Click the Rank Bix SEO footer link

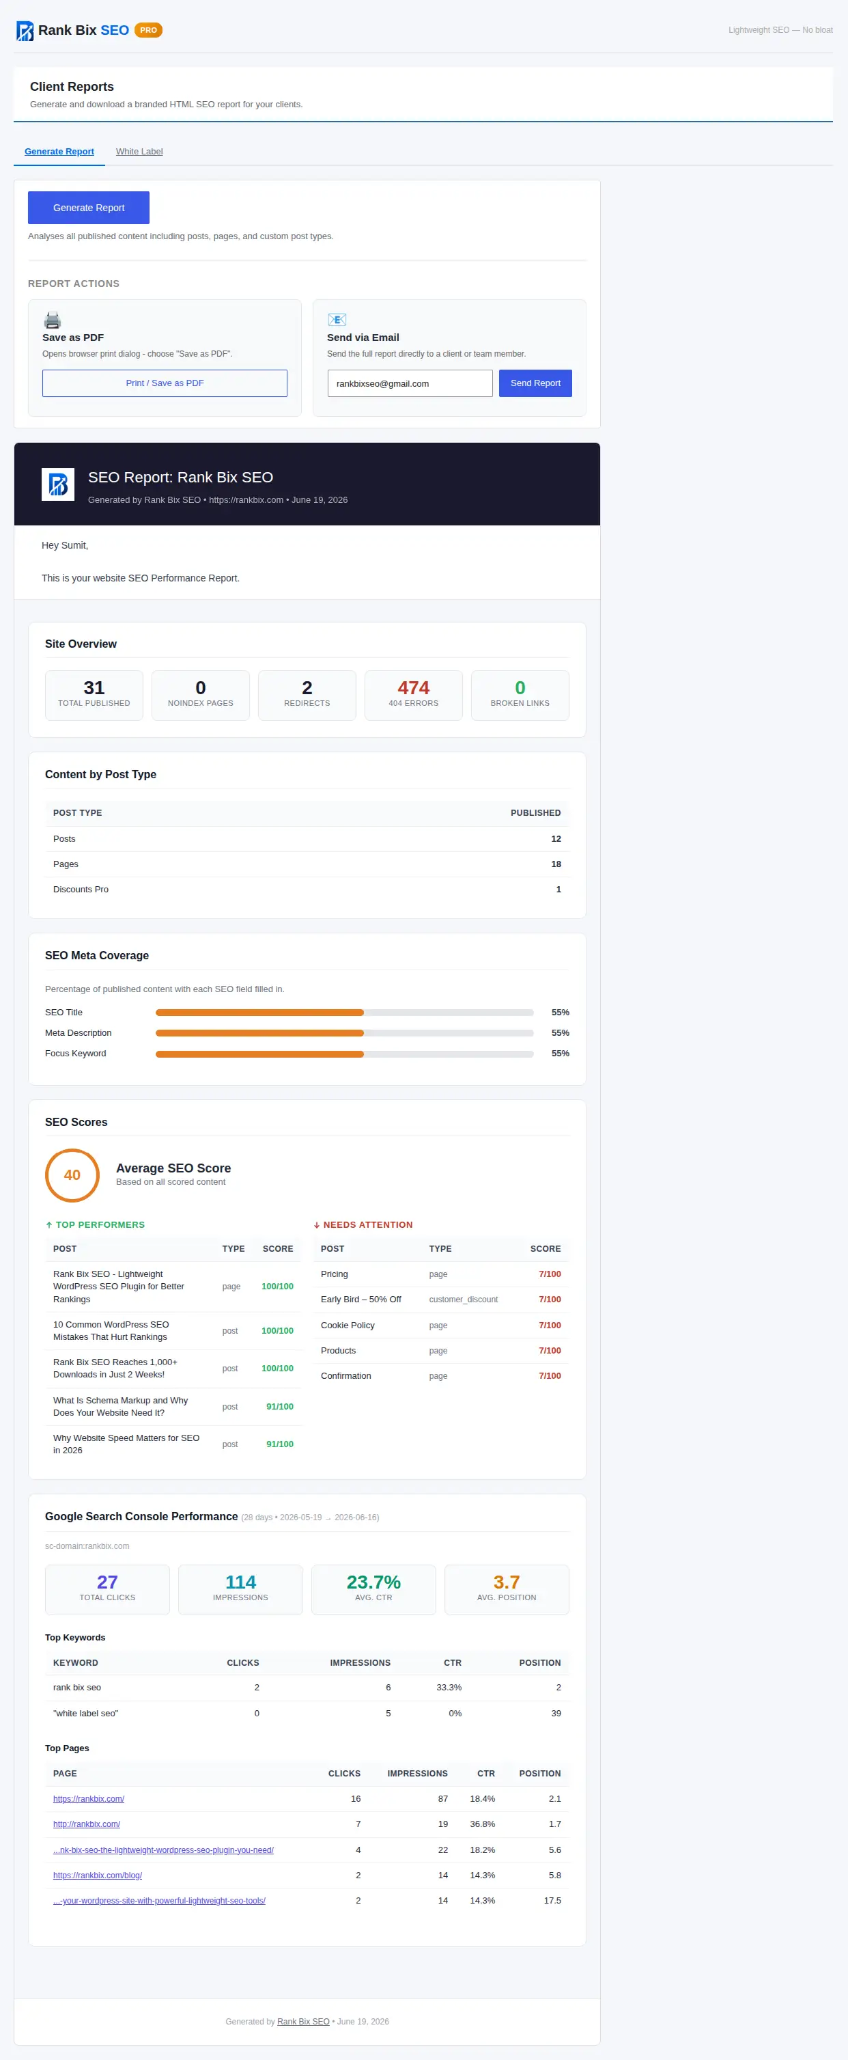pos(303,2022)
